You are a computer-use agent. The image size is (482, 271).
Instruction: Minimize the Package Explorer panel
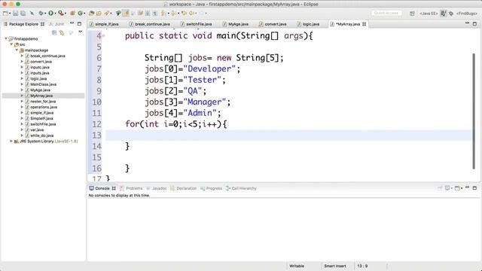point(72,23)
